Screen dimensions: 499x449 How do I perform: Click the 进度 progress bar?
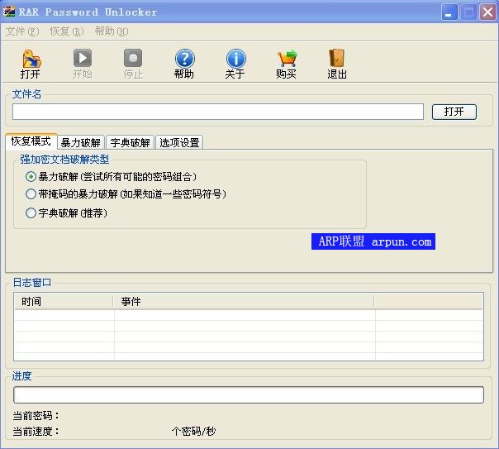[x=249, y=395]
